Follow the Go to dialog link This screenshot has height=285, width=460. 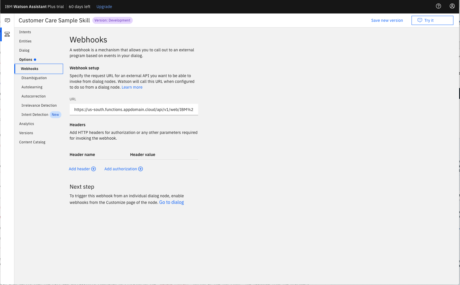pyautogui.click(x=171, y=202)
